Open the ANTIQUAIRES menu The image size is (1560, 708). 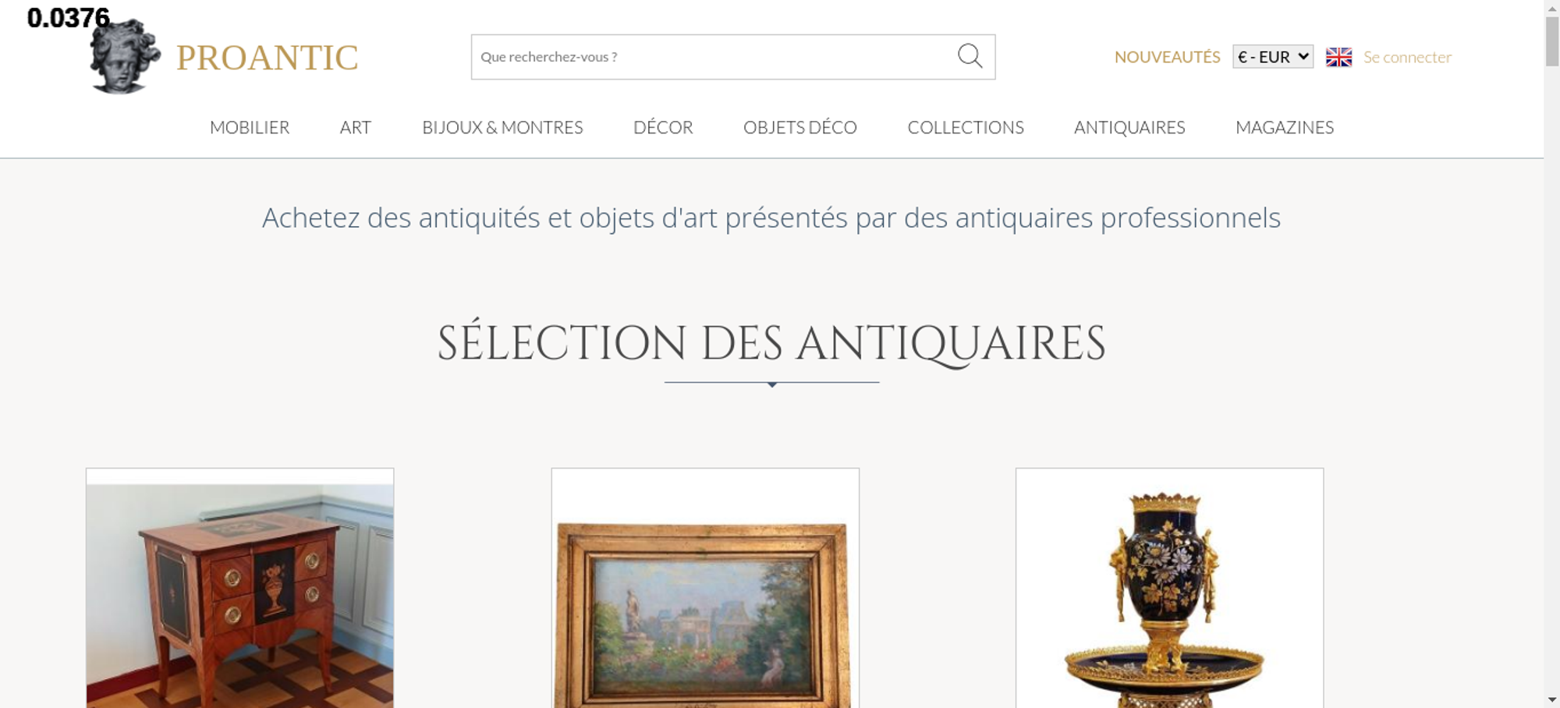[1129, 127]
